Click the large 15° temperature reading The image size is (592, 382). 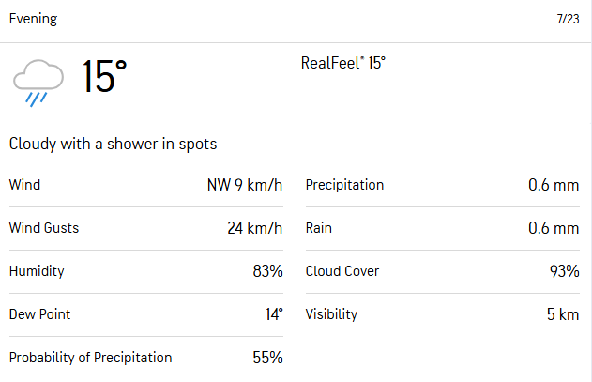(x=104, y=77)
